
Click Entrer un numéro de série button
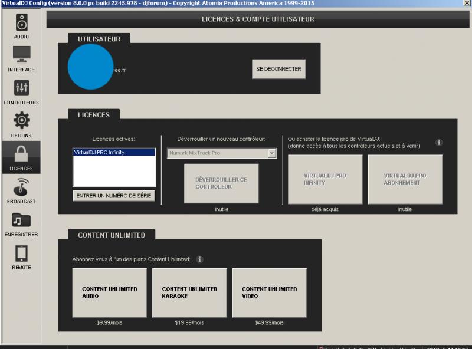114,196
